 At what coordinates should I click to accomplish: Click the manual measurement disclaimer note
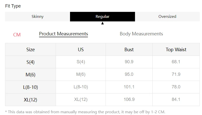point(85,112)
